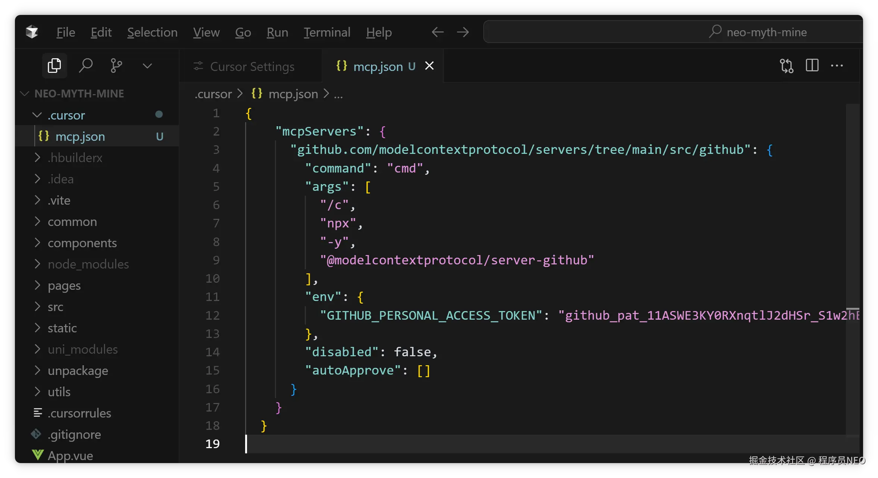Show more activity bar views chevron
The width and height of the screenshot is (878, 478).
(147, 66)
